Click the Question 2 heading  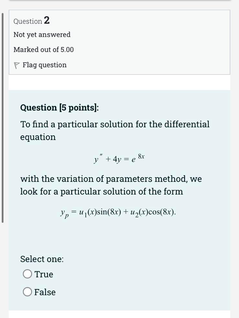pyautogui.click(x=31, y=21)
